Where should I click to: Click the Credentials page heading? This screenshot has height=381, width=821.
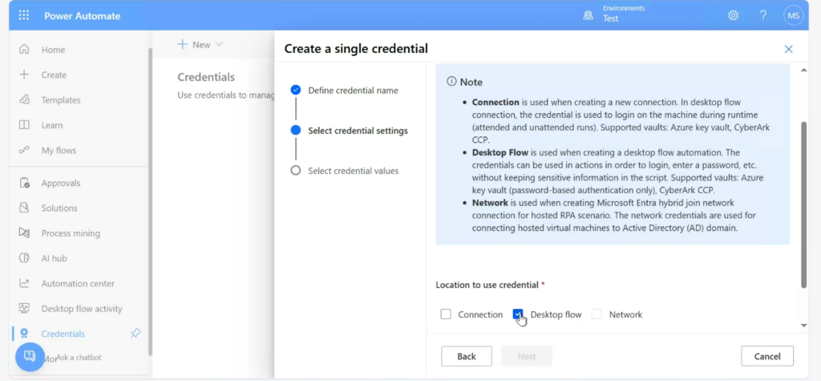point(206,77)
